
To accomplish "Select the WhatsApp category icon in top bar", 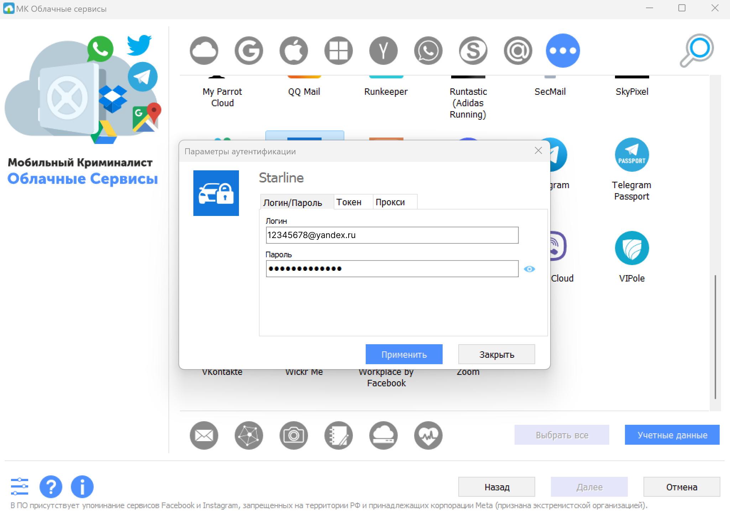I will click(x=428, y=51).
